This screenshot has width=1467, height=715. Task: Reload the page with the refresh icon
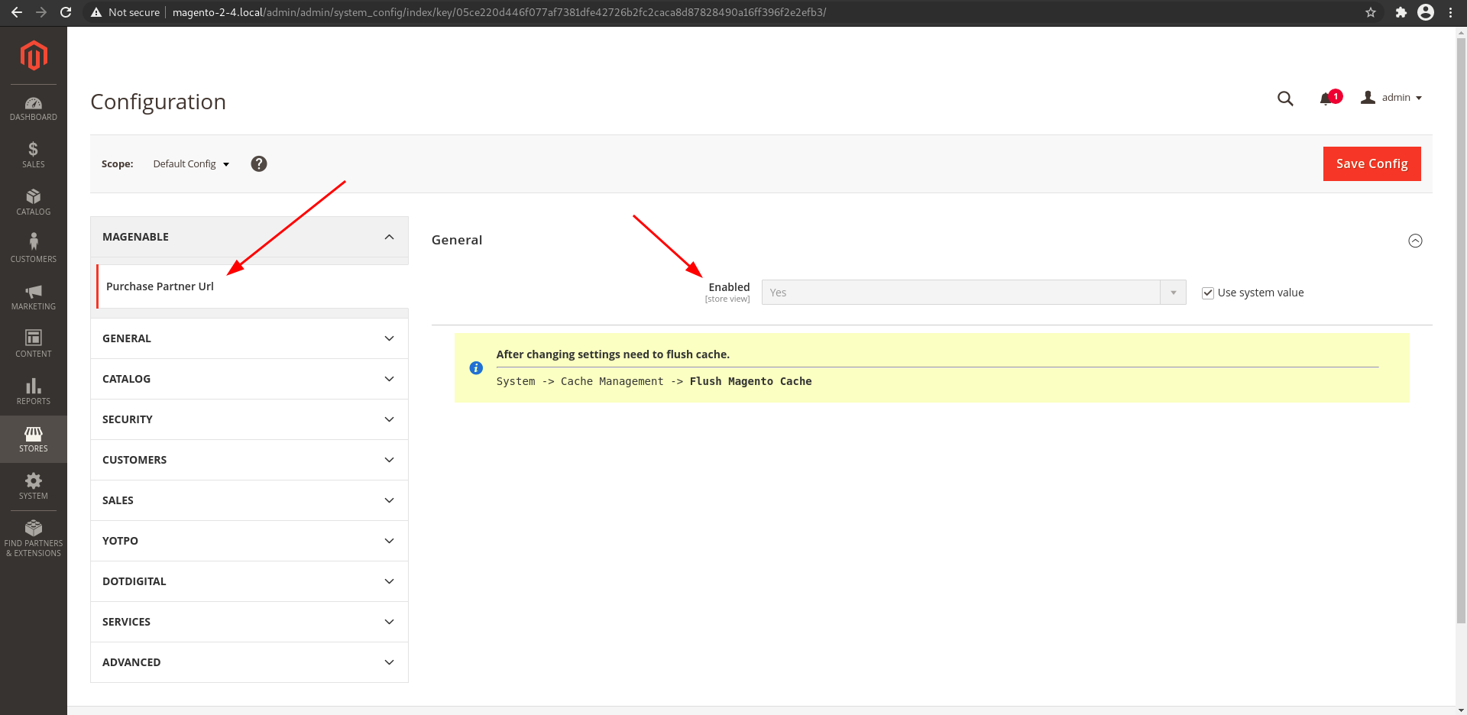coord(66,12)
